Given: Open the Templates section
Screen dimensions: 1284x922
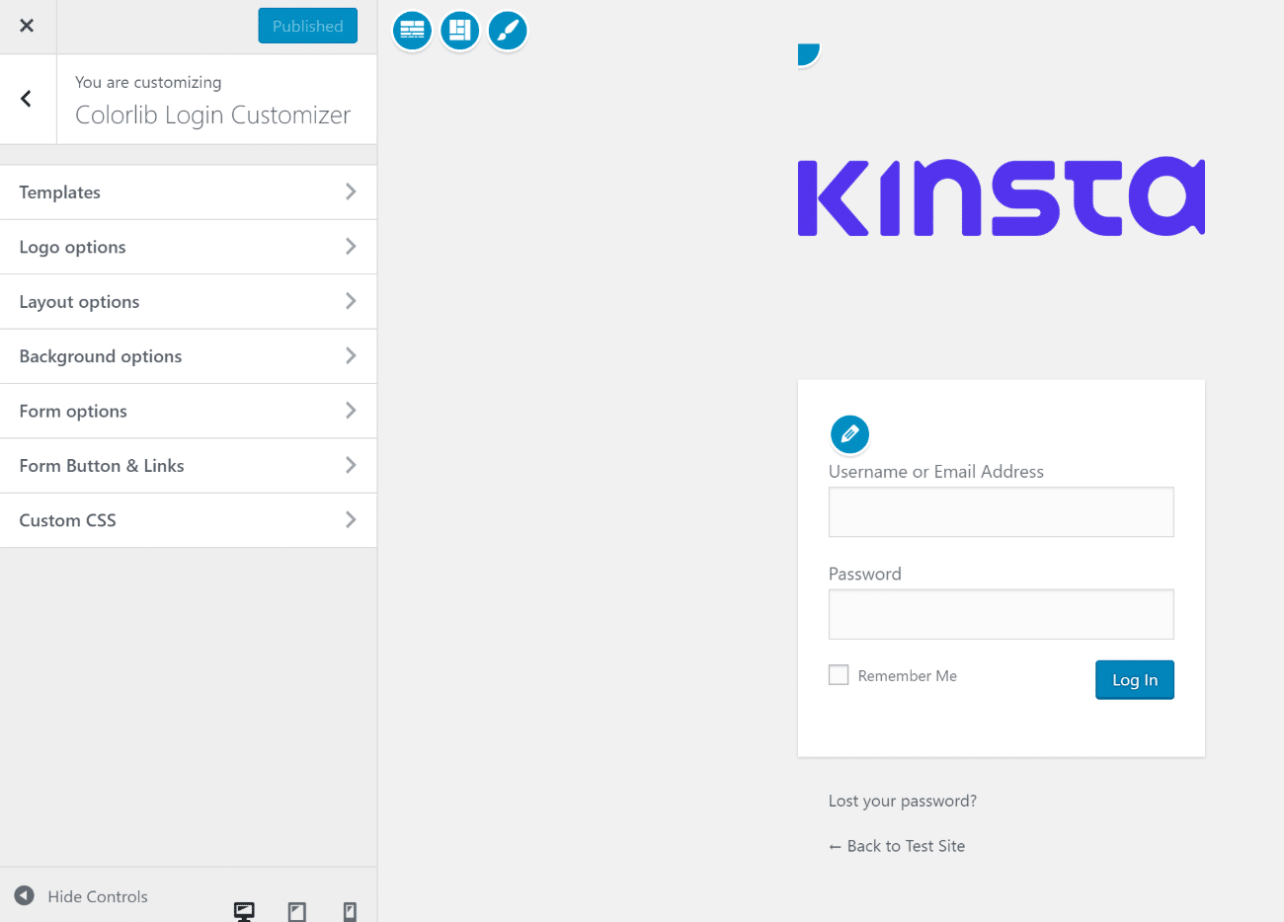Looking at the screenshot, I should coord(189,192).
